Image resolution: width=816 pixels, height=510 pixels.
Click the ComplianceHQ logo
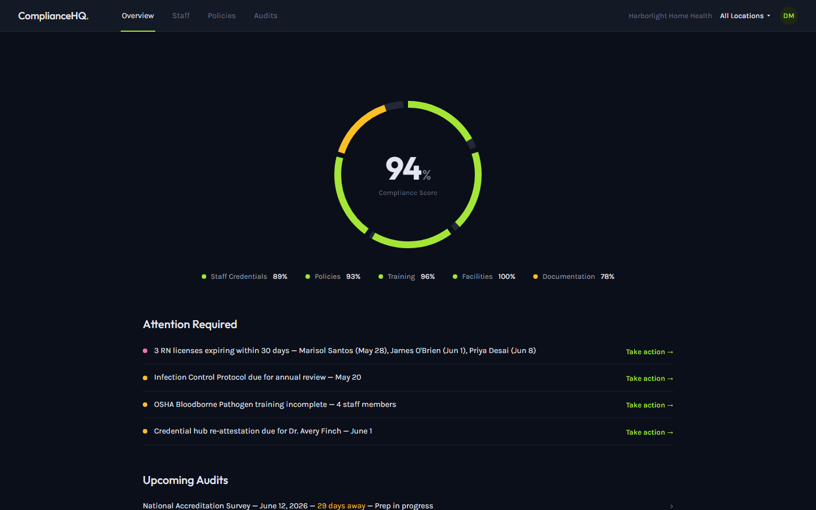click(53, 16)
